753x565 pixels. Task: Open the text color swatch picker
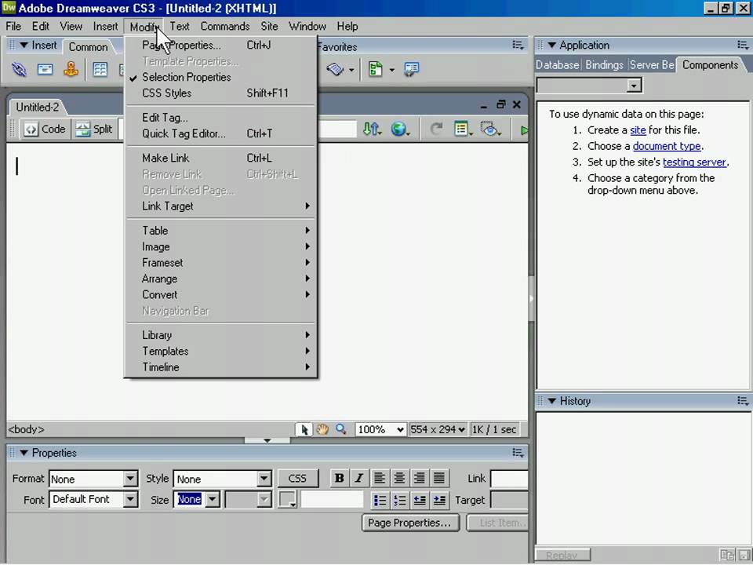click(287, 500)
